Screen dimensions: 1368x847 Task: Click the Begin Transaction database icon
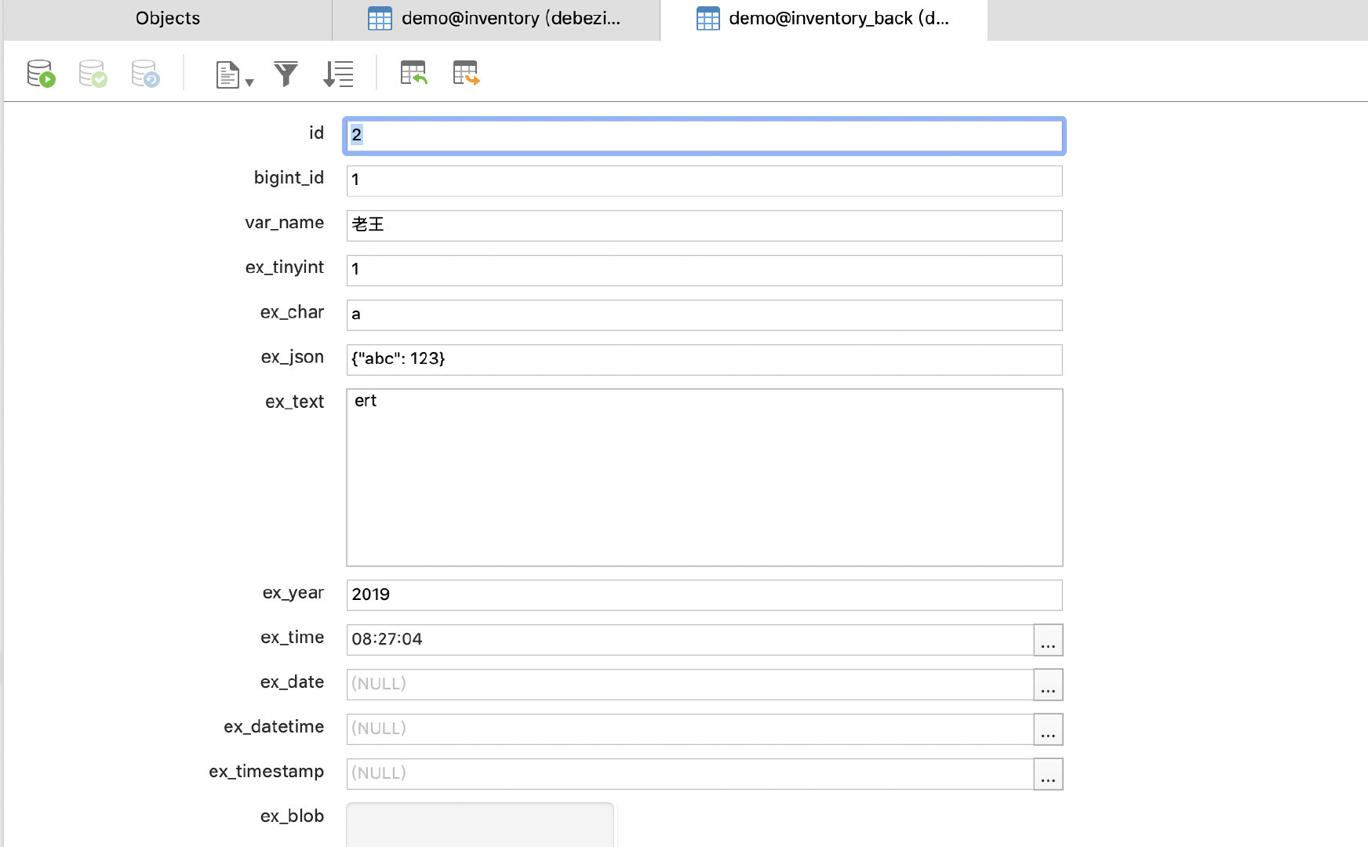click(41, 74)
